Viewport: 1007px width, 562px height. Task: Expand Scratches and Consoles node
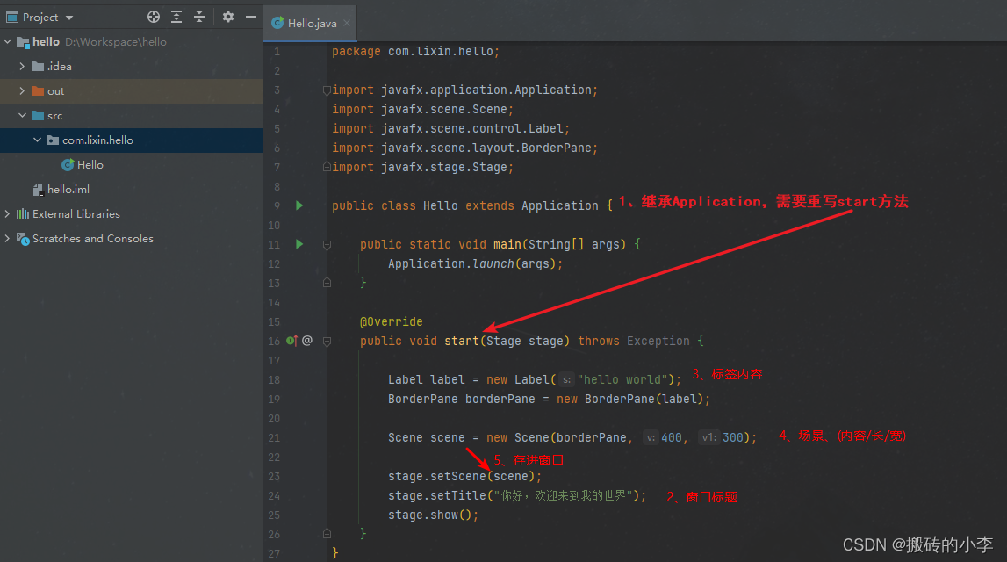click(x=8, y=238)
